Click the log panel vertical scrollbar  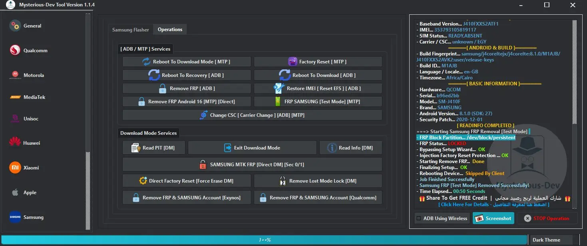575,114
